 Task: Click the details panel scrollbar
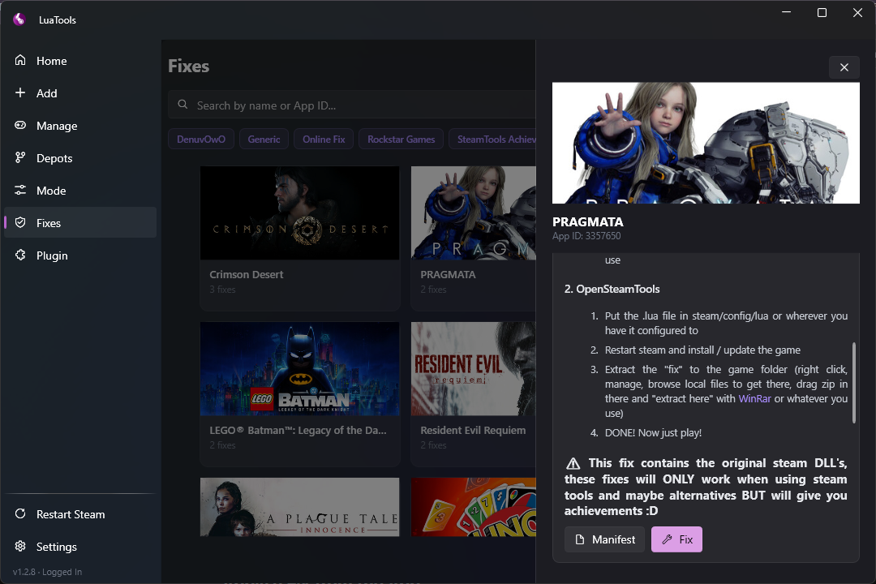(x=854, y=383)
